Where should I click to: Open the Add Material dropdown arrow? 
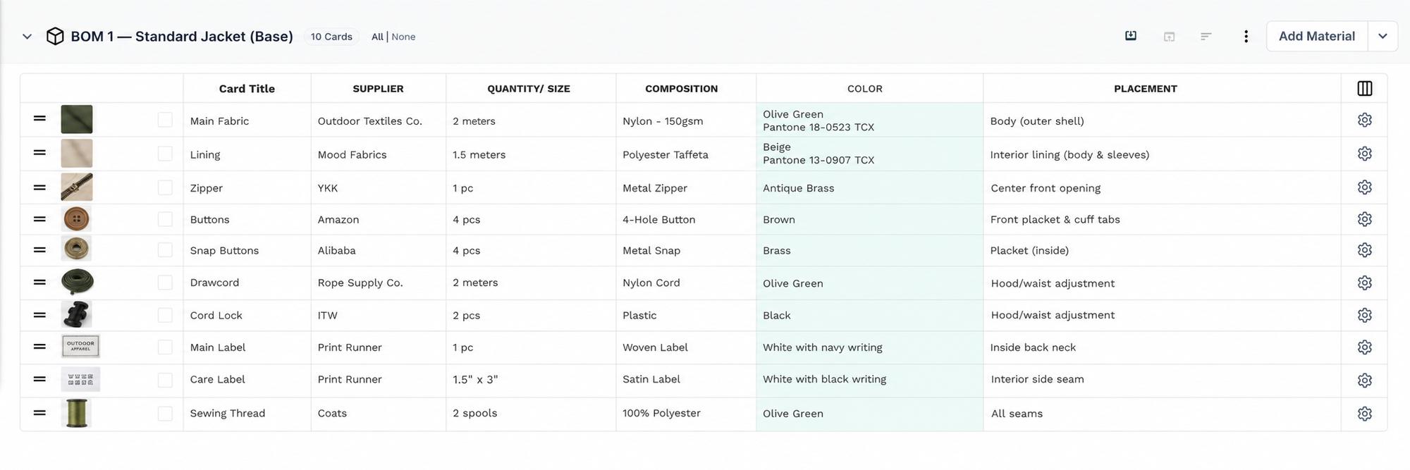(1383, 36)
